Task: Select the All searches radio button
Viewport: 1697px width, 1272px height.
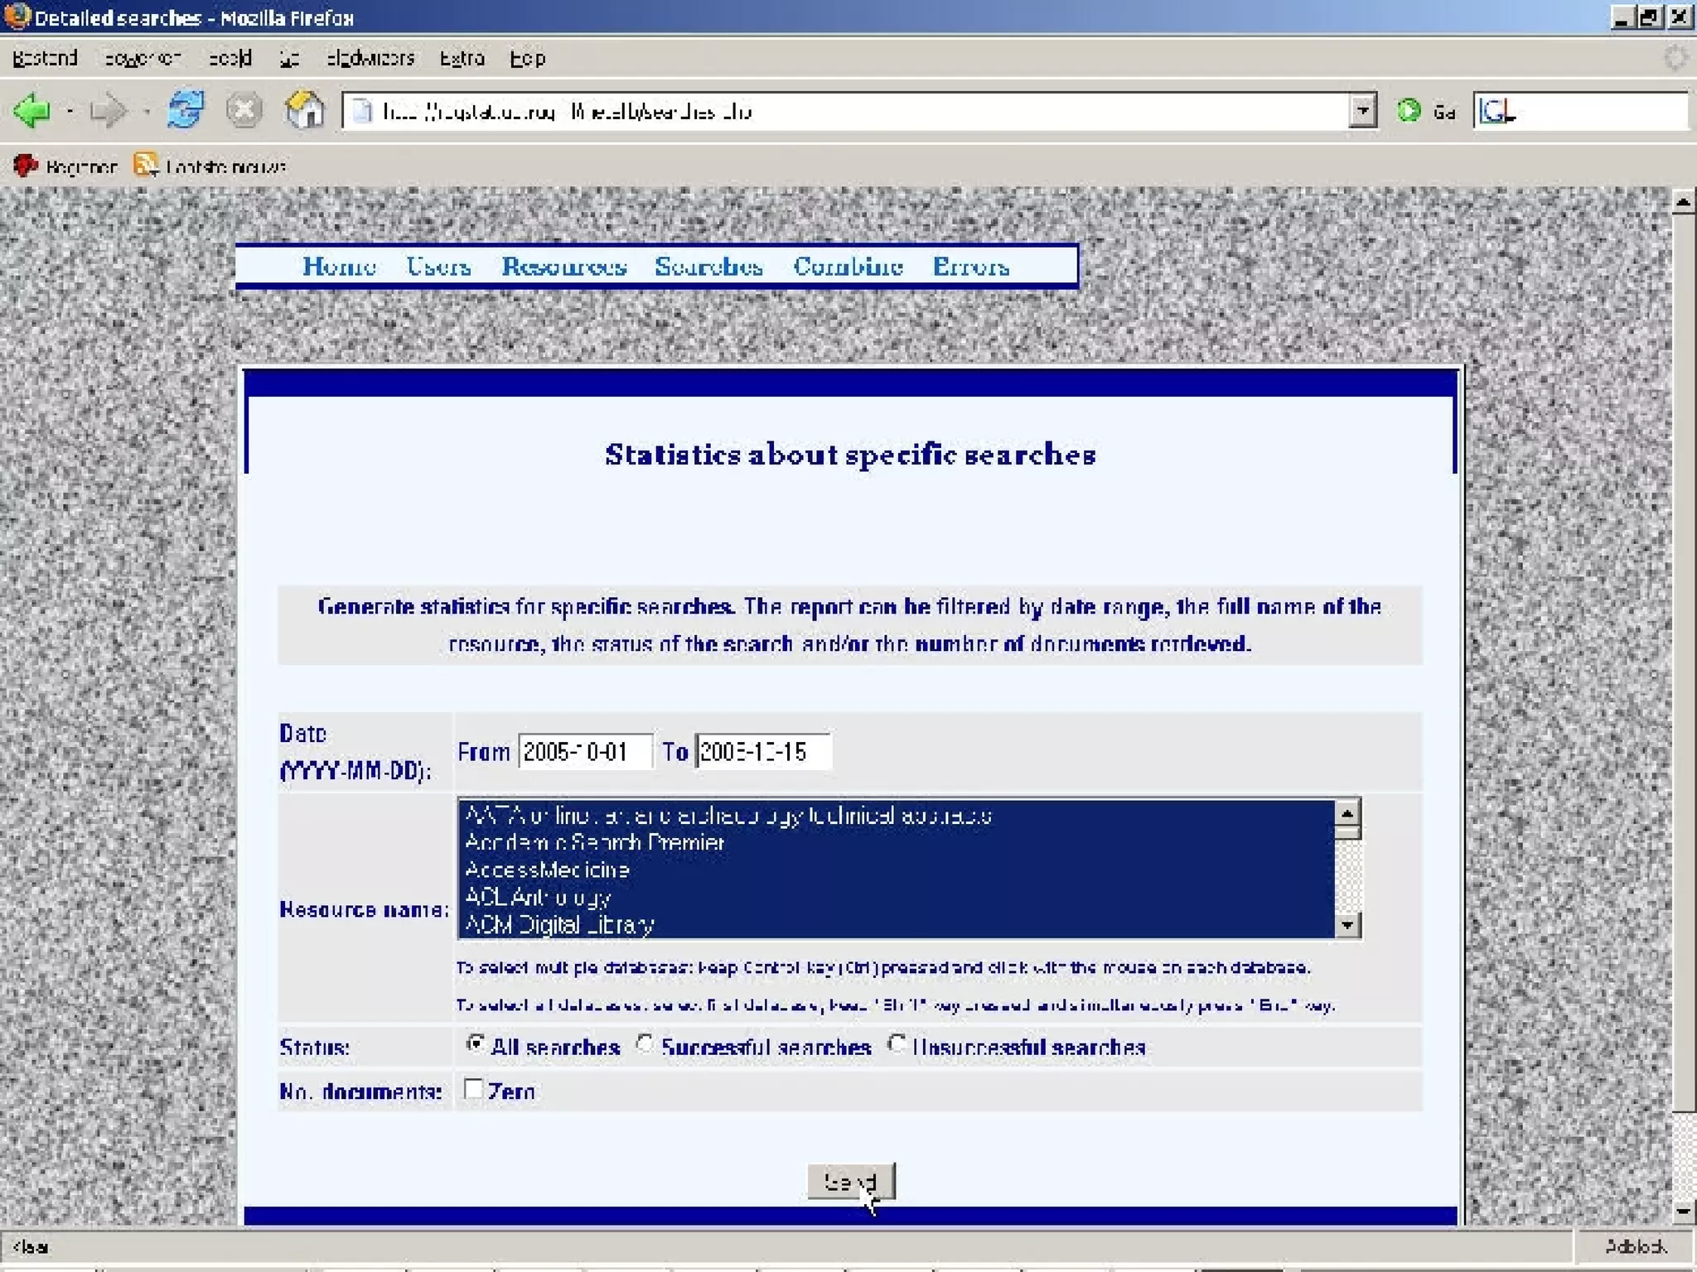Action: coord(475,1043)
